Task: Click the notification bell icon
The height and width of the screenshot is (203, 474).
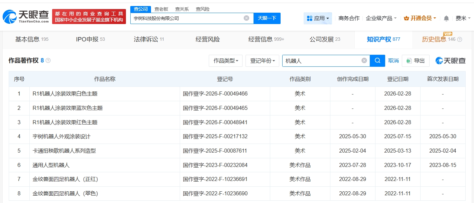Action: click(446, 18)
